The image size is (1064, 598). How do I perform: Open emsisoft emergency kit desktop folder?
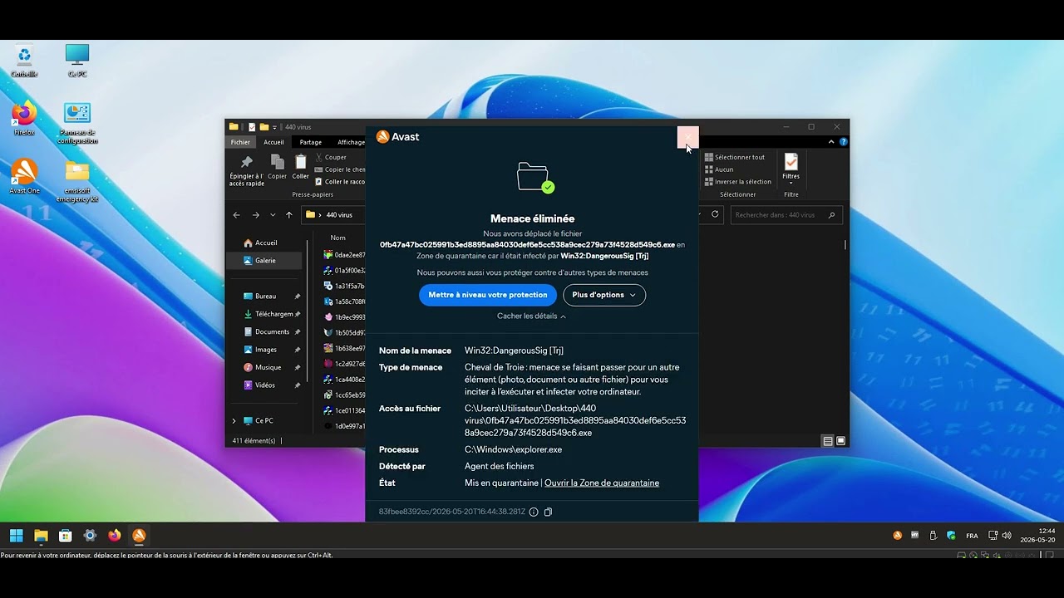[77, 182]
